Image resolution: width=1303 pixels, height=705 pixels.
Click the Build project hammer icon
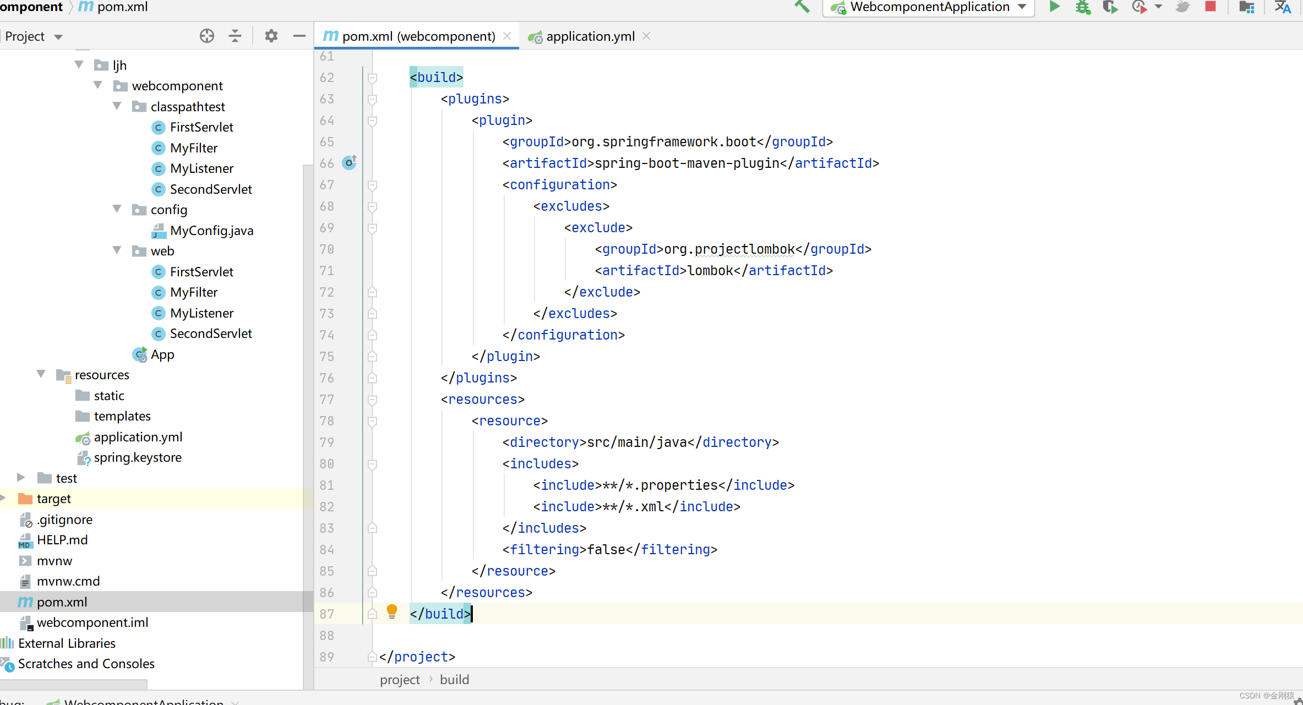(802, 7)
